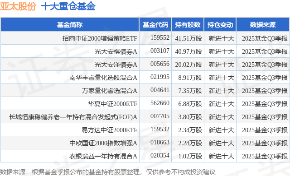Select fund name 中欧国证2000指数增强A
The width and height of the screenshot is (290, 176).
(103, 143)
